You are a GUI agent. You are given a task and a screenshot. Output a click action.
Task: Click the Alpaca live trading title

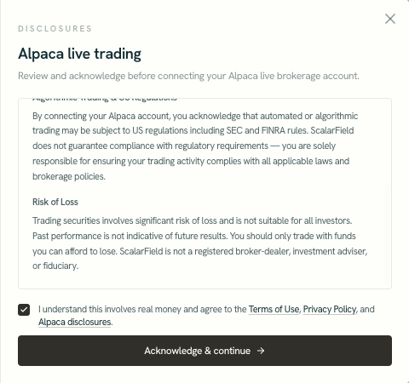pyautogui.click(x=79, y=54)
